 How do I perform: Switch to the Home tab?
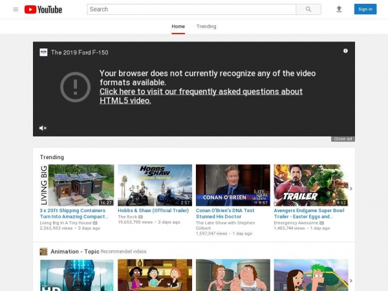tap(178, 27)
